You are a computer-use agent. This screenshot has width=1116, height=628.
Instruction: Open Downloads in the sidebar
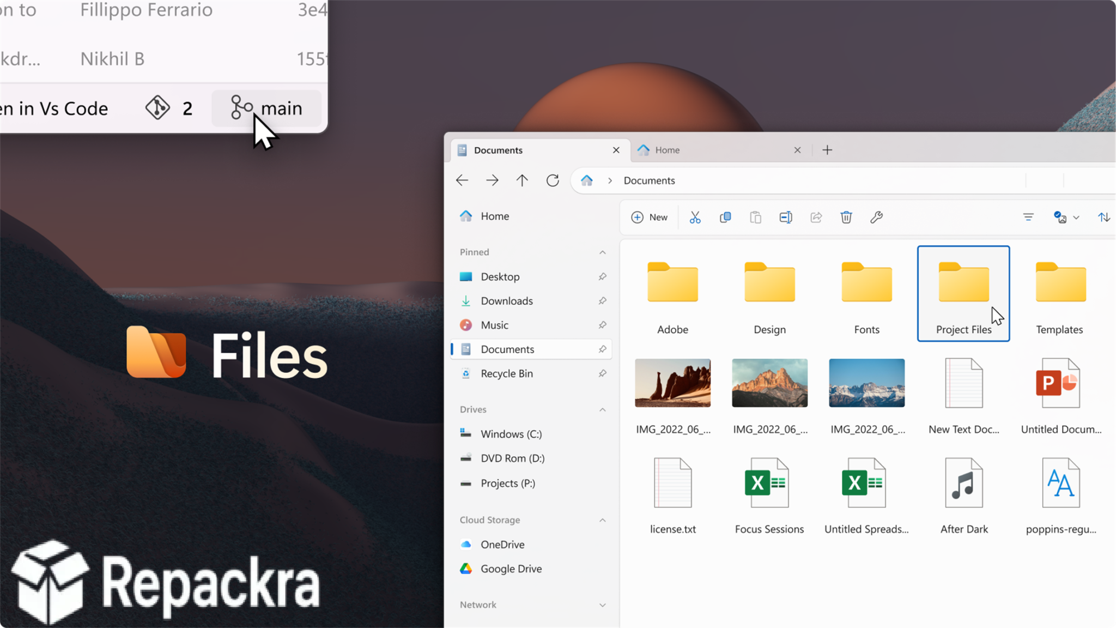(532, 301)
